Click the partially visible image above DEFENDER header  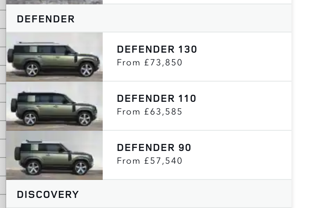54,2
